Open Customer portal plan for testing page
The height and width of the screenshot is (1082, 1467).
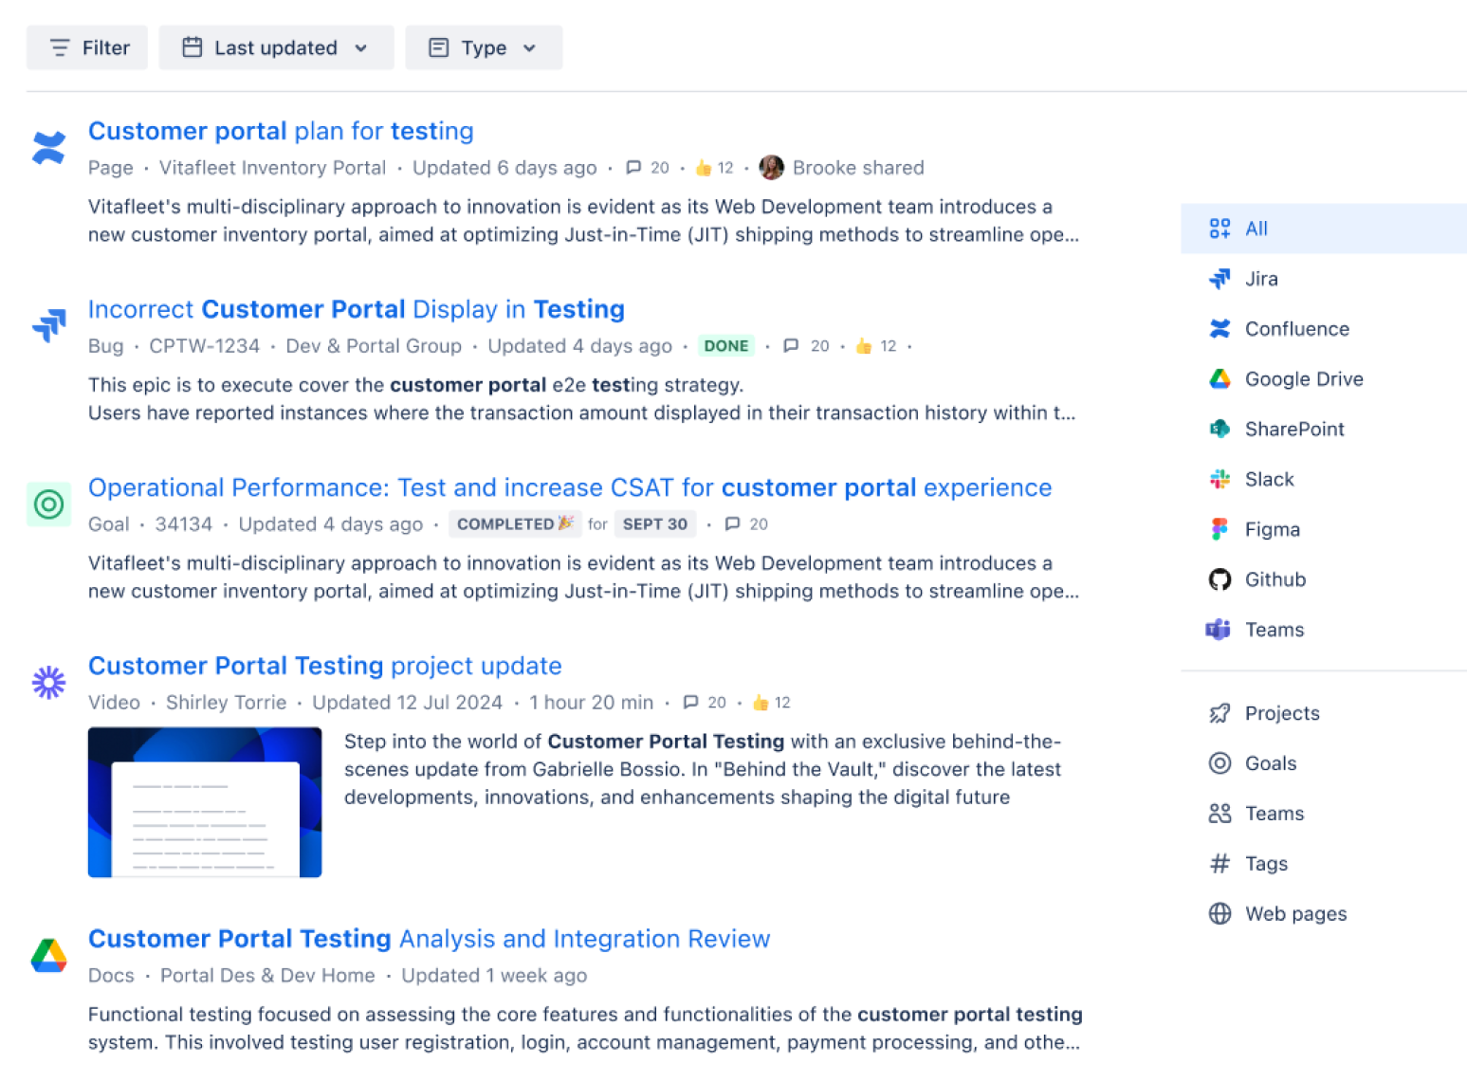coord(281,131)
